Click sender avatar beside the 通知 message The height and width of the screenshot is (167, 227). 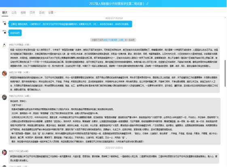click(4, 23)
